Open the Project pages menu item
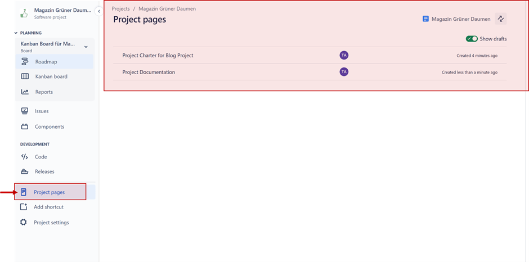This screenshot has height=262, width=529. (49, 192)
